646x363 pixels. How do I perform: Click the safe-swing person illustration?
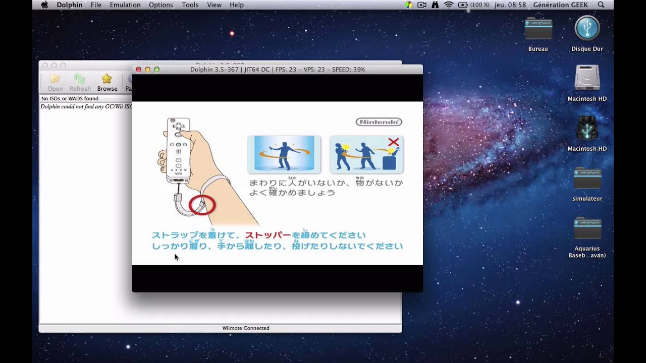(284, 154)
